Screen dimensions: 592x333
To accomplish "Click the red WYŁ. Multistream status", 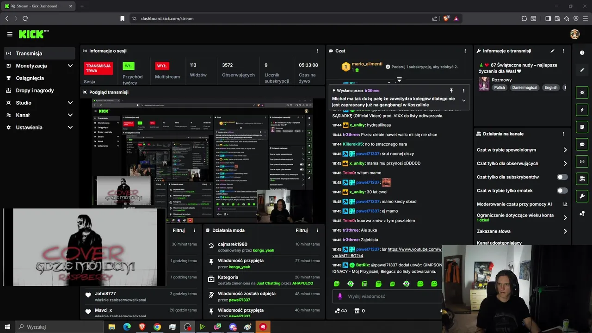I will [162, 66].
